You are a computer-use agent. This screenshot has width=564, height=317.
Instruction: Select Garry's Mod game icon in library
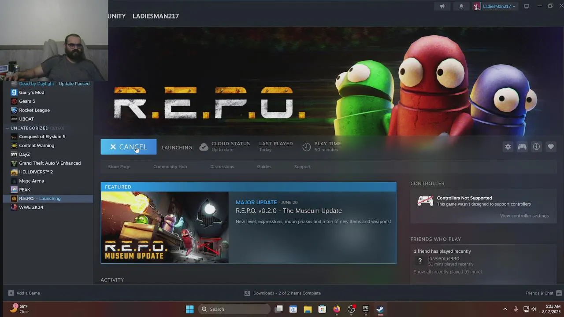tap(14, 92)
